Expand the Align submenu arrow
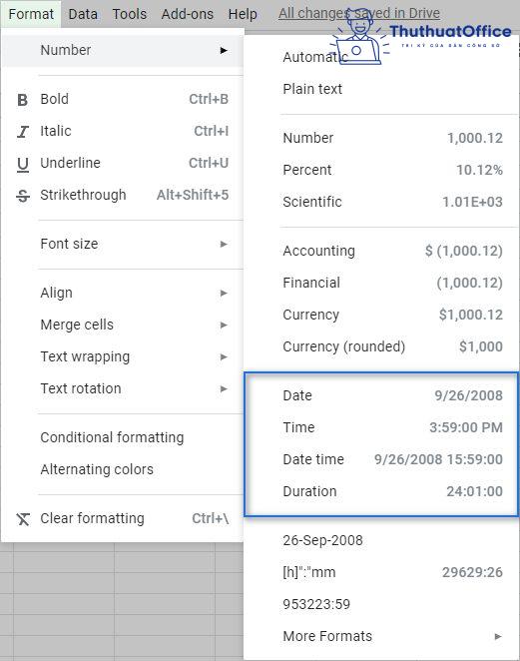520x661 pixels. click(x=224, y=293)
